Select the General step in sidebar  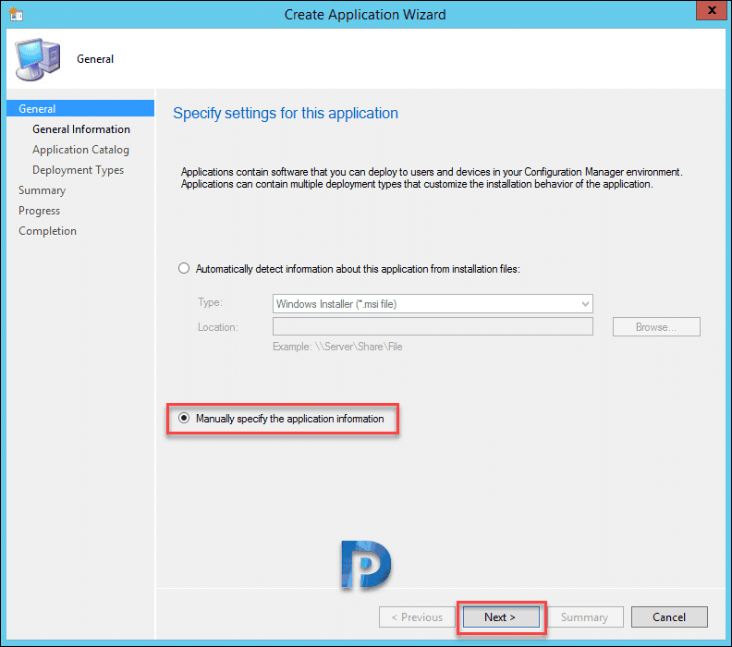80,108
